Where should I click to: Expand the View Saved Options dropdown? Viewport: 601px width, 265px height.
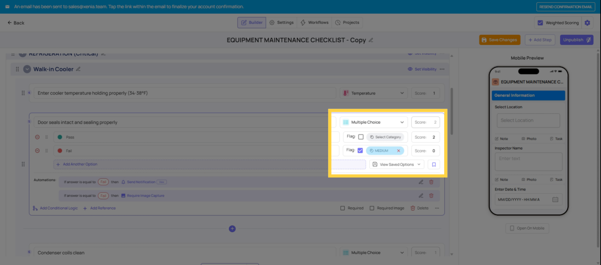click(x=397, y=164)
